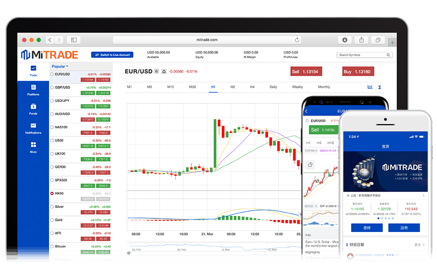
Task: Switch chart to Daily timeframe
Action: (273, 87)
